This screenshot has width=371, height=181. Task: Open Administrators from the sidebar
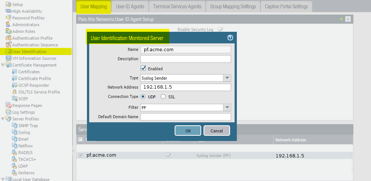(x=25, y=25)
